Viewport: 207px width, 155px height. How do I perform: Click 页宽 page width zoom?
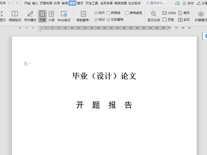(168, 19)
